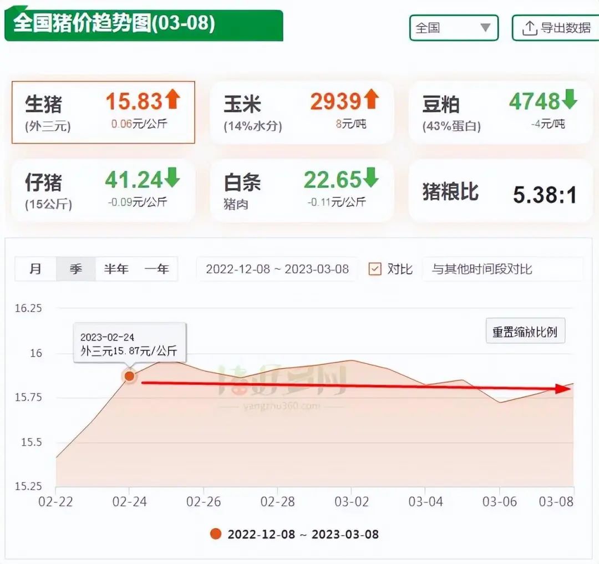Click the 03-02 x-axis label
The image size is (599, 564).
pyautogui.click(x=352, y=501)
